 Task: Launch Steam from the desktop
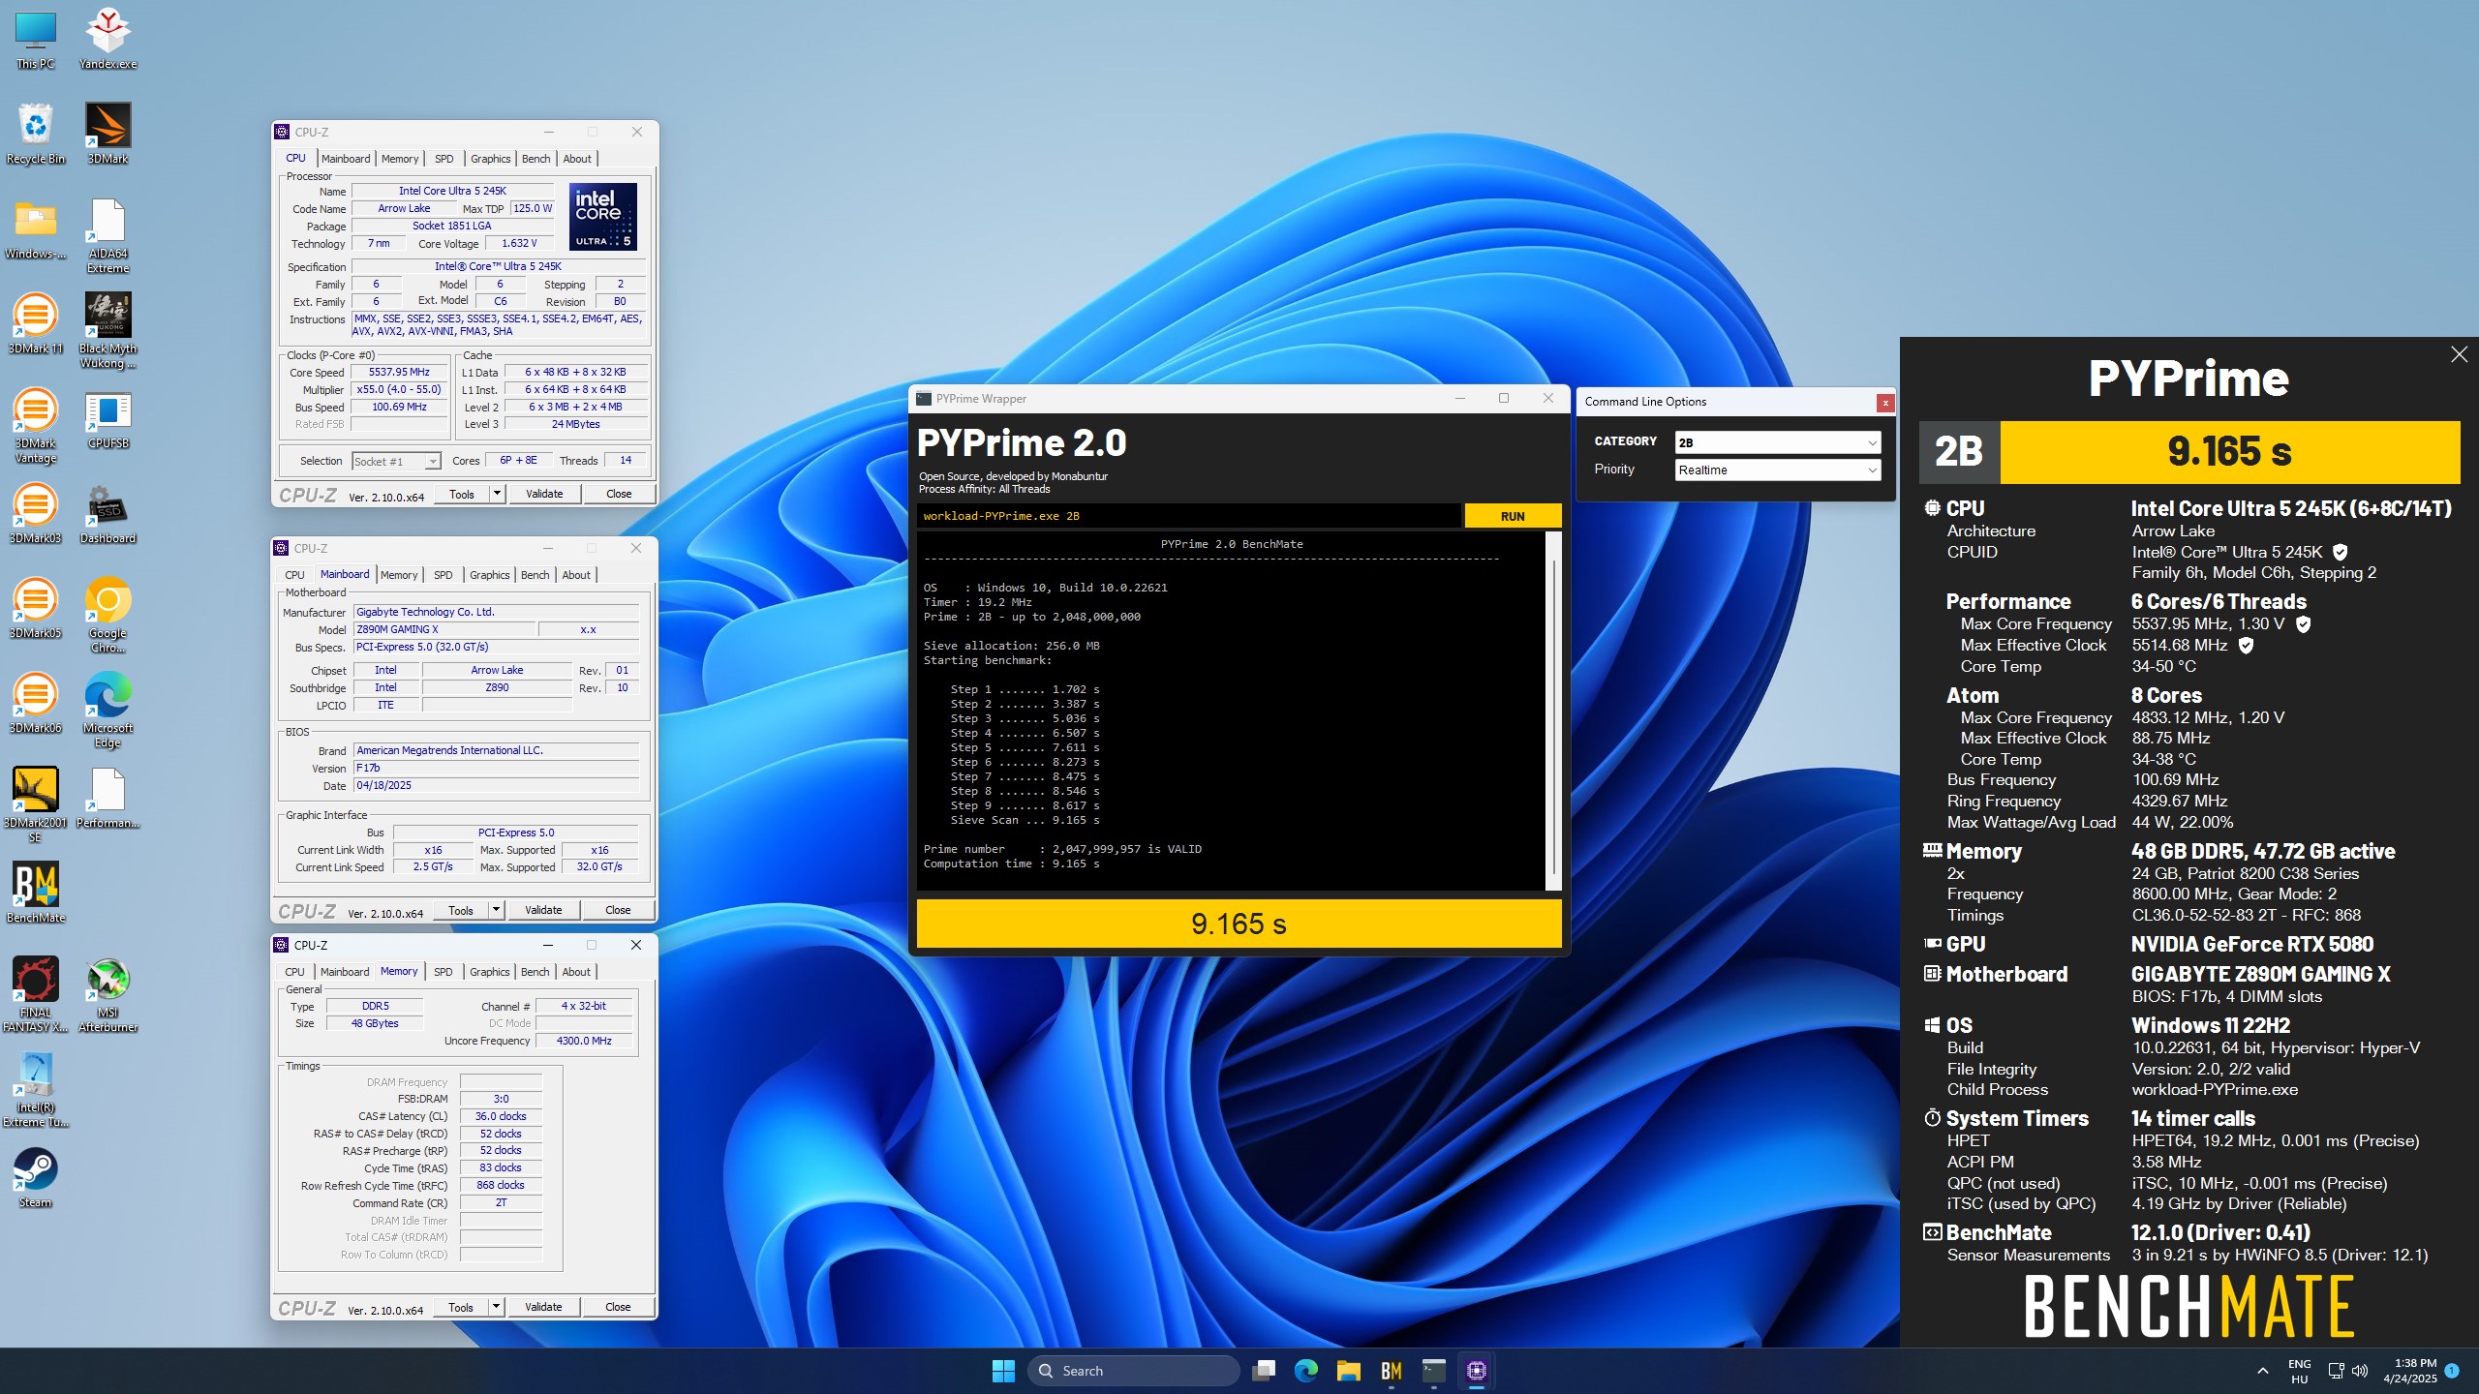pyautogui.click(x=36, y=1178)
